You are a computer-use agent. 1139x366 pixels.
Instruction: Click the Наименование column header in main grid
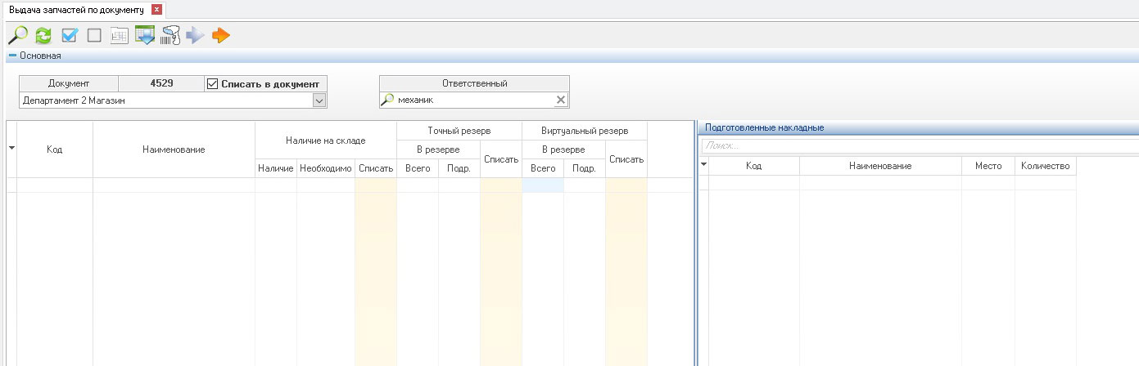click(x=174, y=150)
